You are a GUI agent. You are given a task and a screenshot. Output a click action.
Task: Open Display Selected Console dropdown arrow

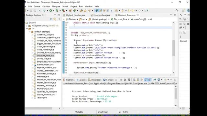(x=162, y=80)
